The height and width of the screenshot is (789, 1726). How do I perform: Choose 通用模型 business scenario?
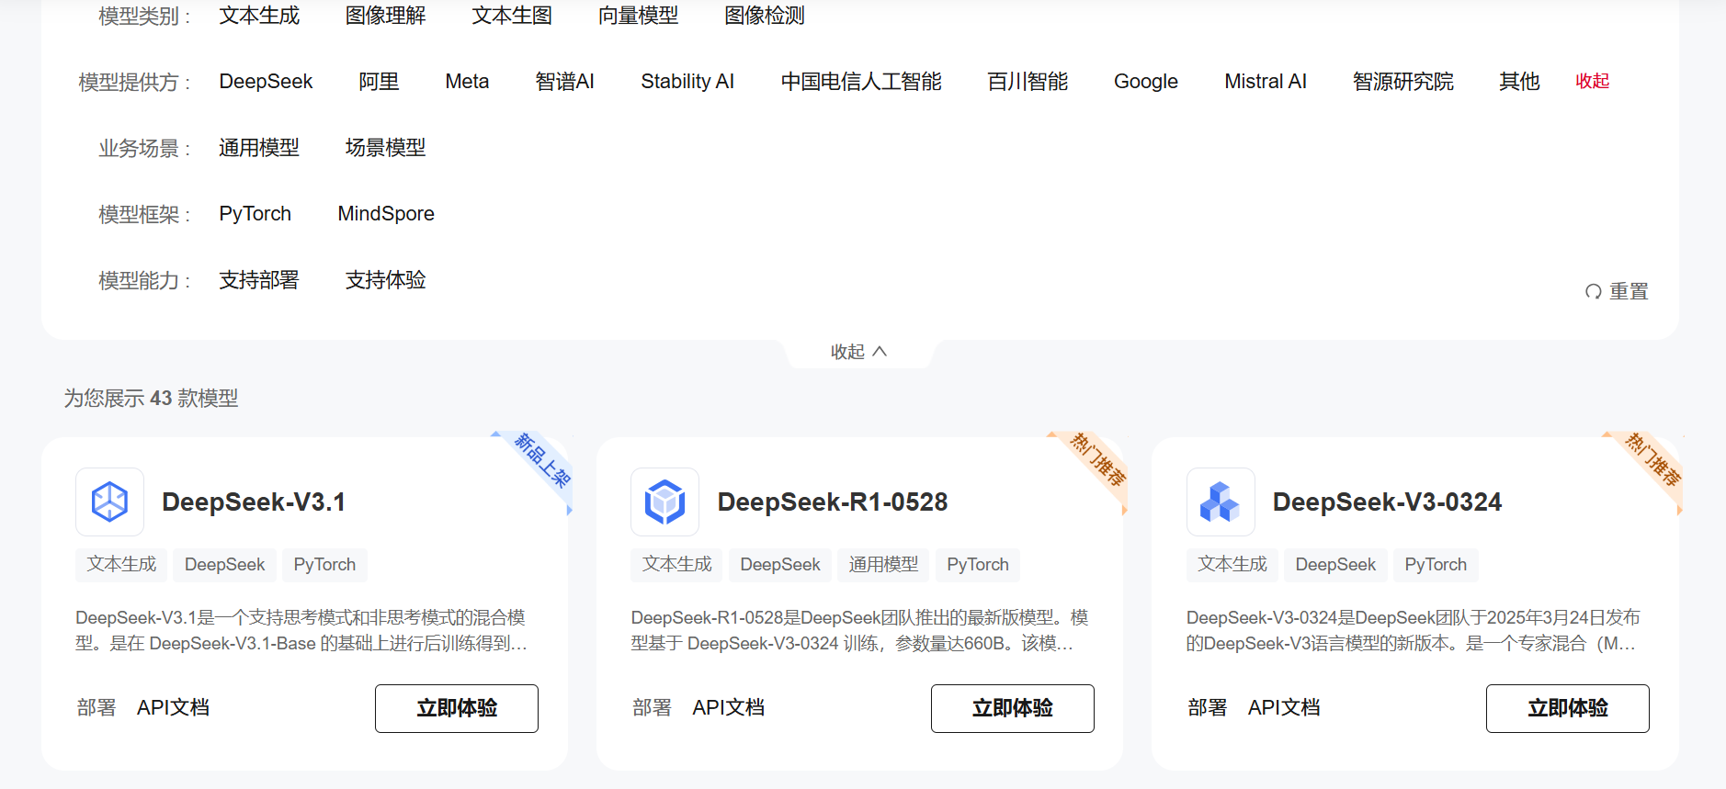(259, 148)
